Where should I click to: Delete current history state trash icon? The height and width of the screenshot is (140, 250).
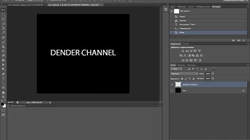click(x=244, y=40)
